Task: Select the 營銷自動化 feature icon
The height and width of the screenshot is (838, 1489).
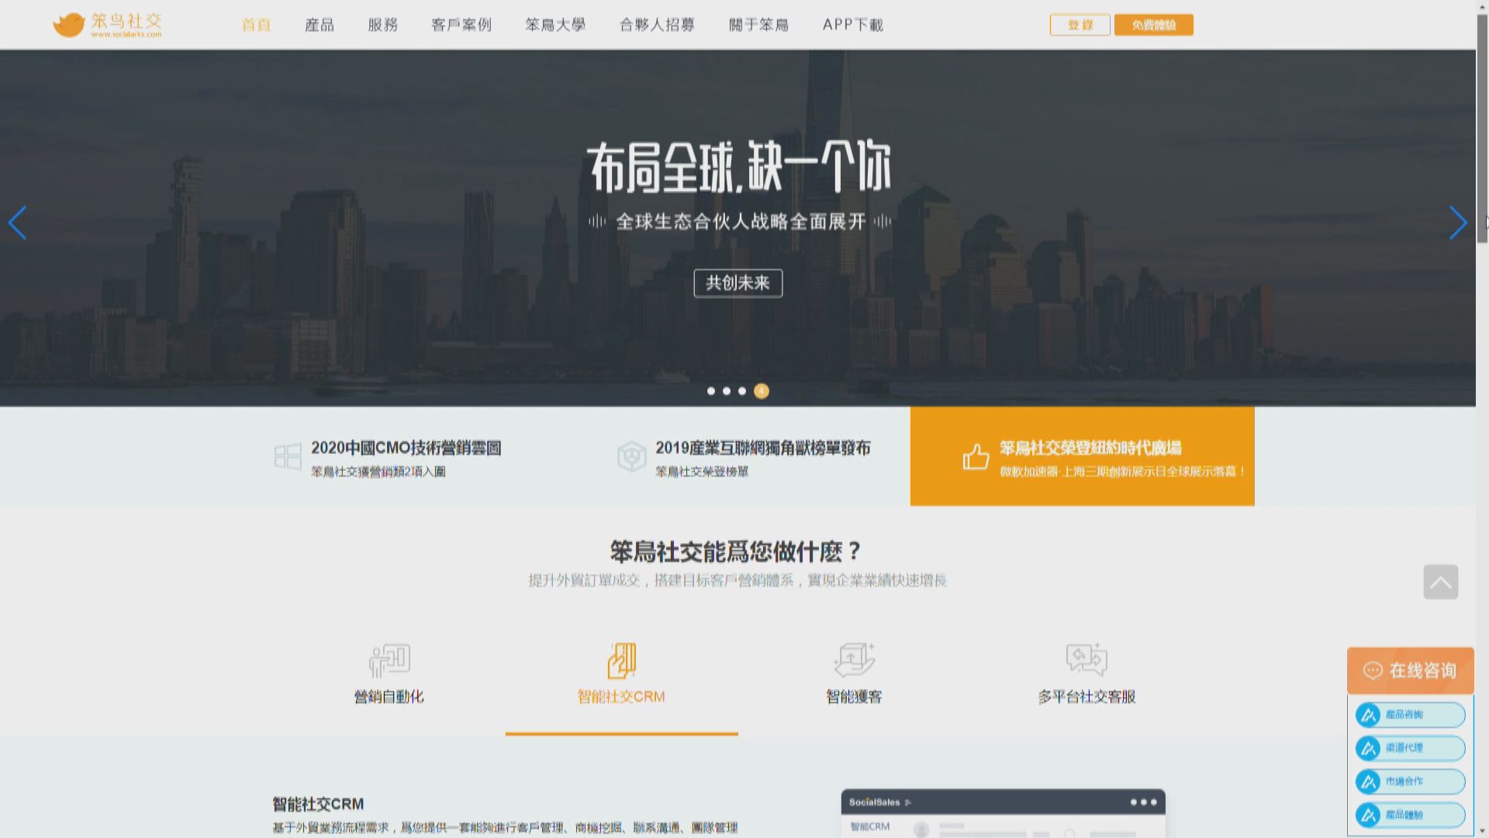Action: coord(389,660)
